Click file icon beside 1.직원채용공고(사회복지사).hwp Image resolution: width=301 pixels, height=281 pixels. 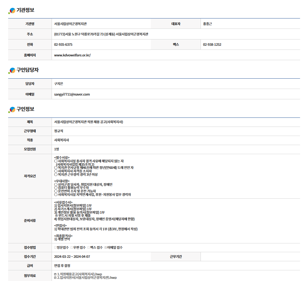click(x=55, y=274)
